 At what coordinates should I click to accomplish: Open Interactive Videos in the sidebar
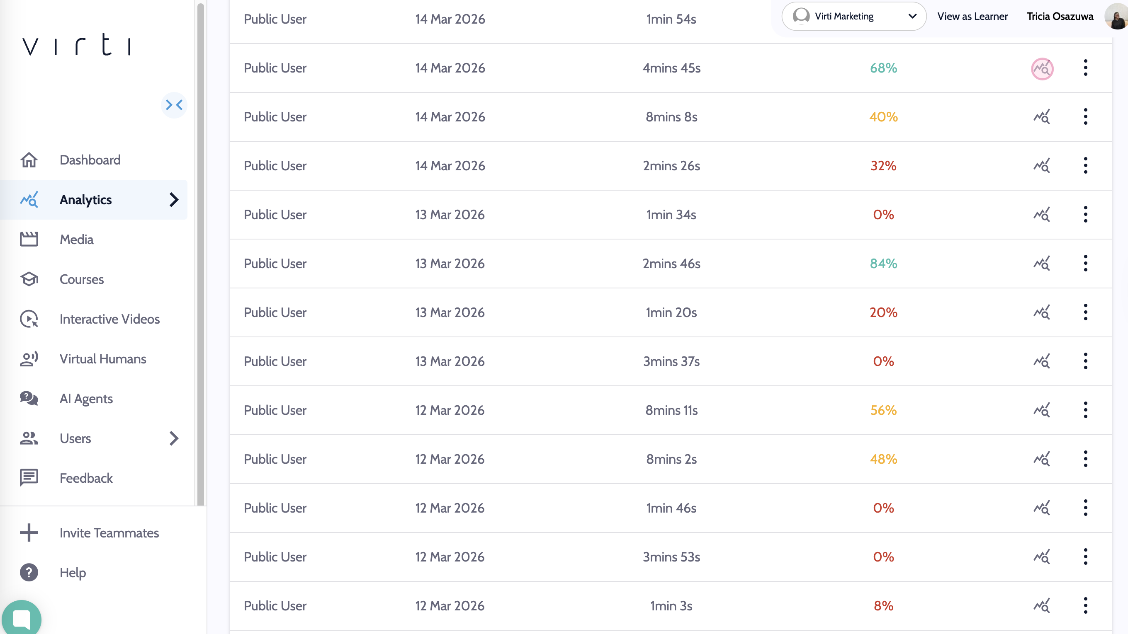pyautogui.click(x=109, y=319)
